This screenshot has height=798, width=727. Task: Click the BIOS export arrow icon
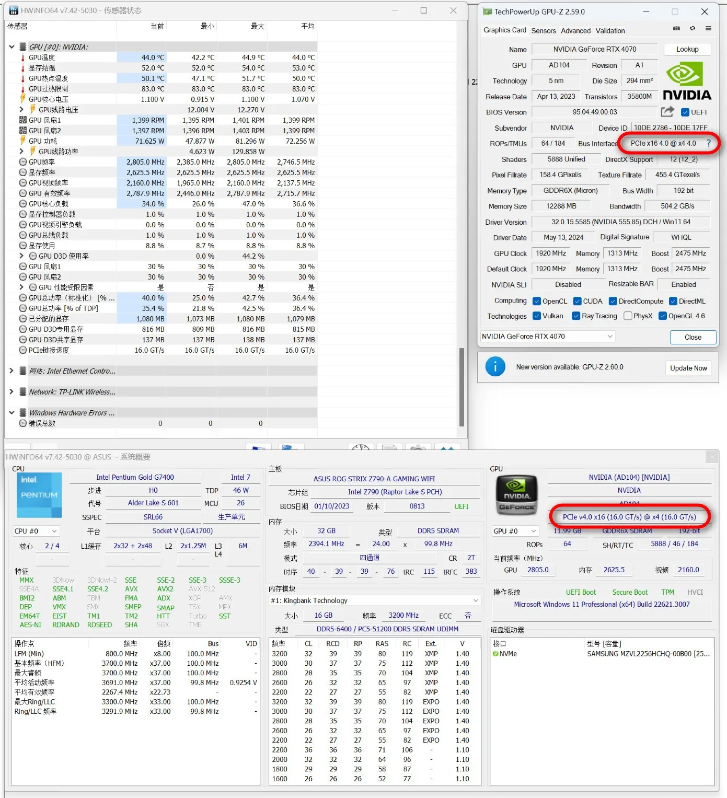[x=667, y=112]
